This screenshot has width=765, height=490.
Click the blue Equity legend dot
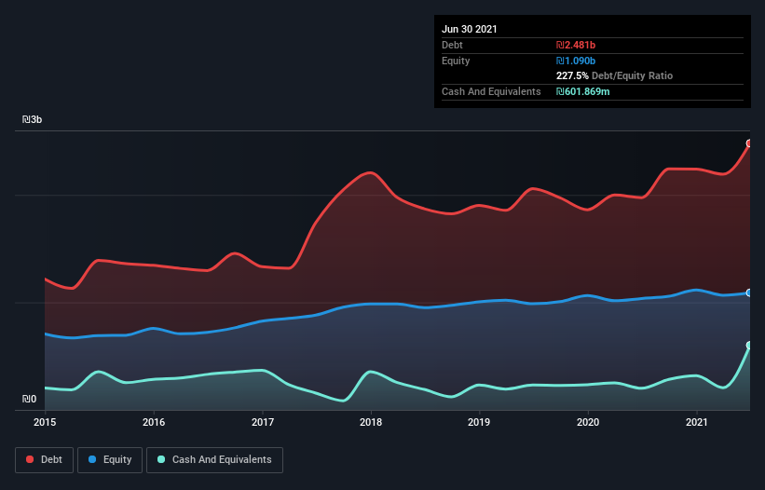coord(92,459)
